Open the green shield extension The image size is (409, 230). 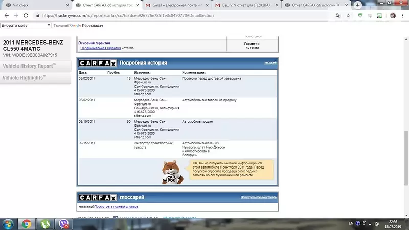pyautogui.click(x=360, y=16)
